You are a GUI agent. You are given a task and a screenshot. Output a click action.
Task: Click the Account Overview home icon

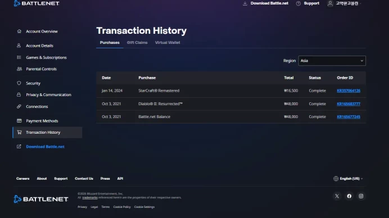(x=19, y=31)
